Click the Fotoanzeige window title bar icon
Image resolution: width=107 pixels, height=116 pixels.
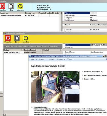(x=30, y=56)
